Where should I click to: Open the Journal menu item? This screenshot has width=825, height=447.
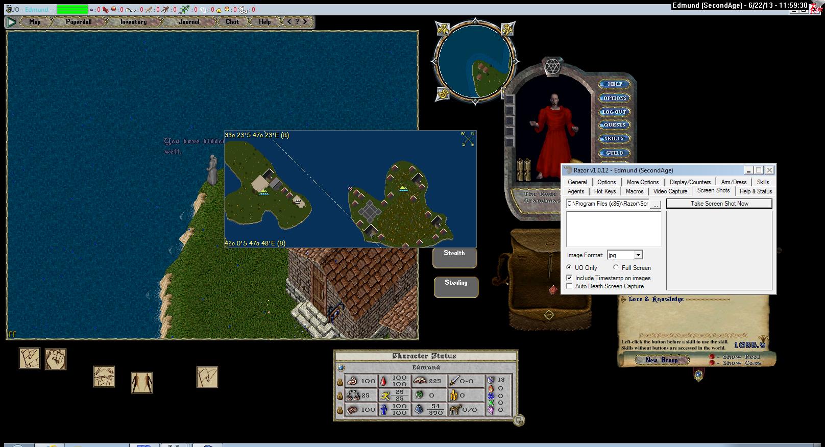coord(189,22)
